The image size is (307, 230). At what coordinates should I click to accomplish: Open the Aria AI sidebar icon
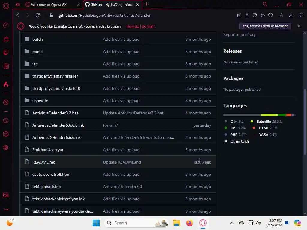pyautogui.click(x=6, y=84)
